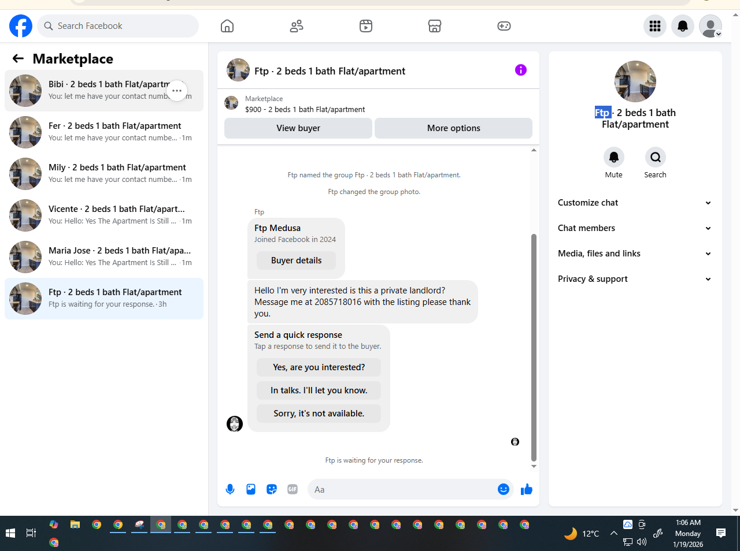Open the sticker picker icon
Screen dimensions: 740x551
tap(272, 489)
